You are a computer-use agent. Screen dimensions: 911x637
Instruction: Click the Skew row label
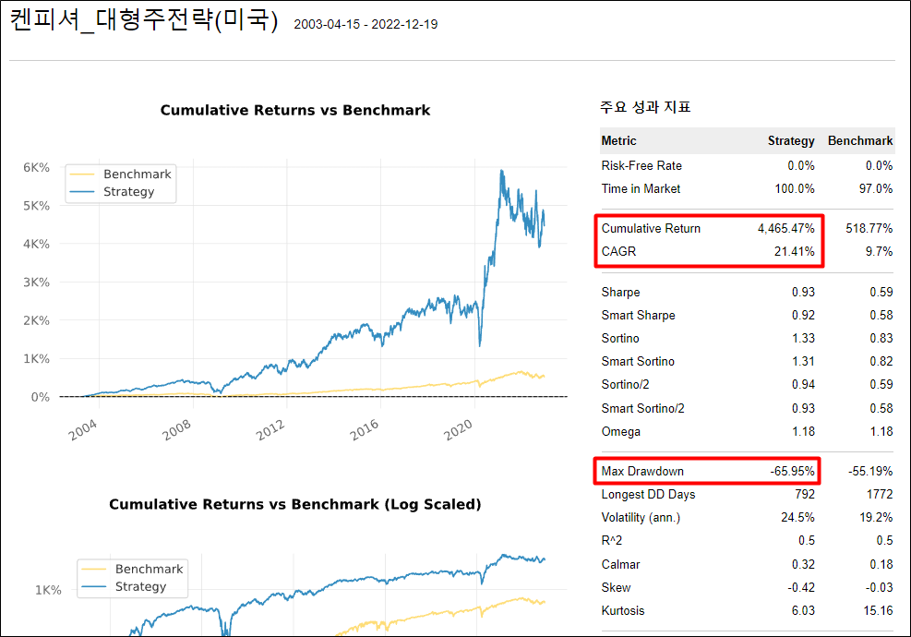(616, 587)
